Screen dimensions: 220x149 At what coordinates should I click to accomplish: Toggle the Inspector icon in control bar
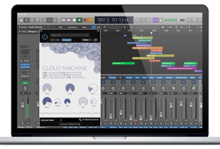tap(27, 20)
